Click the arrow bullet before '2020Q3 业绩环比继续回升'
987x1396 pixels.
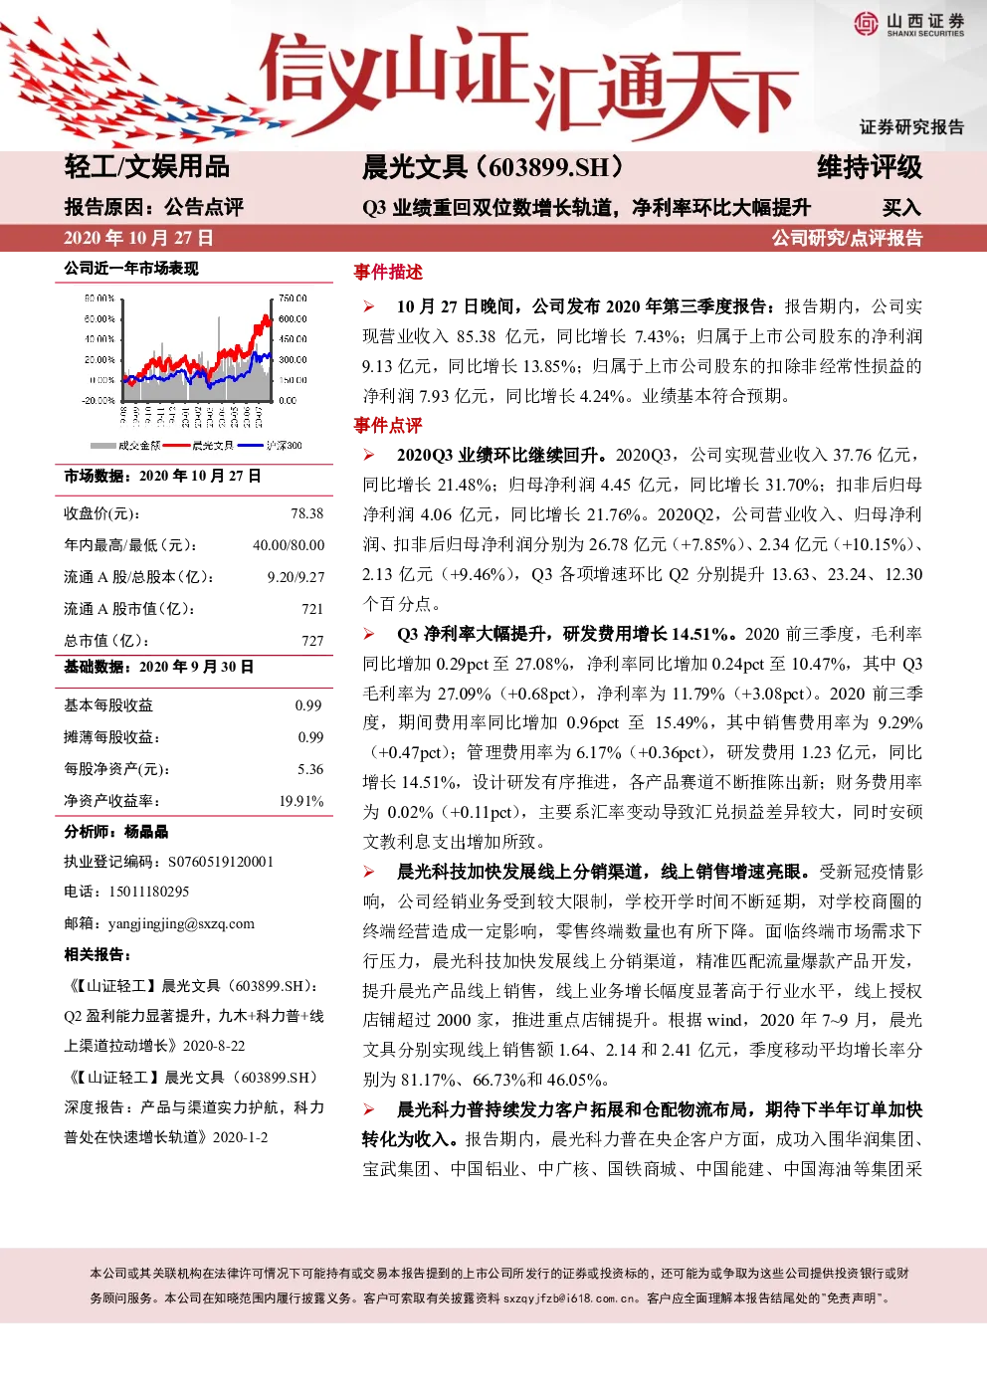(369, 455)
